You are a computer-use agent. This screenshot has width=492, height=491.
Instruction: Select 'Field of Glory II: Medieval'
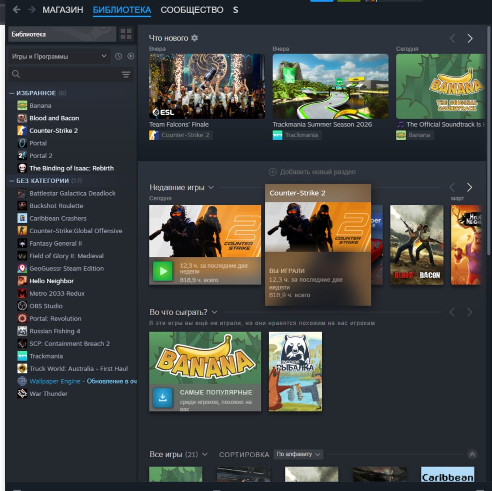[x=67, y=256]
